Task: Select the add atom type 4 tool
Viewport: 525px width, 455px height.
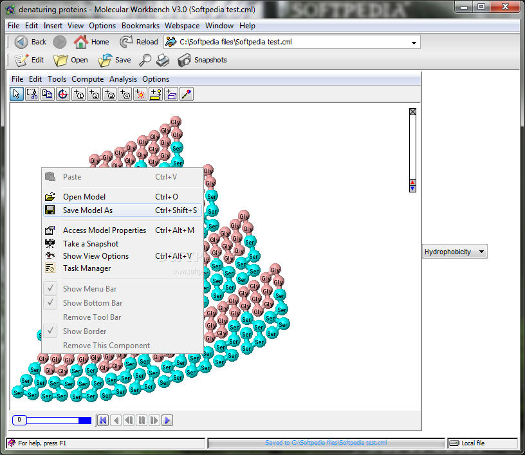Action: [125, 94]
